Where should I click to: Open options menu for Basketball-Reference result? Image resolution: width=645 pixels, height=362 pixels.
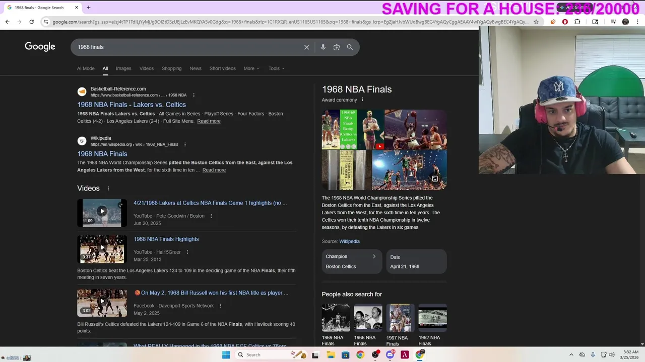point(193,95)
